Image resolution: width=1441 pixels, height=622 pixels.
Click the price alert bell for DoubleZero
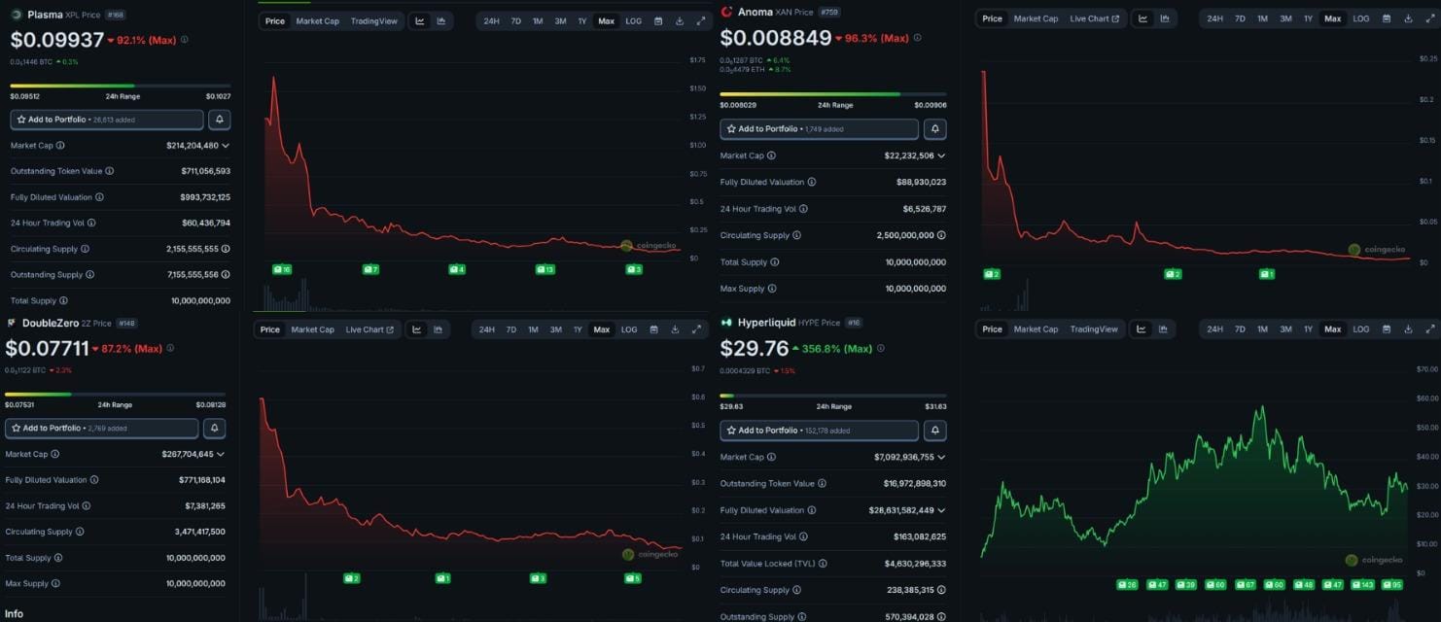(x=215, y=428)
